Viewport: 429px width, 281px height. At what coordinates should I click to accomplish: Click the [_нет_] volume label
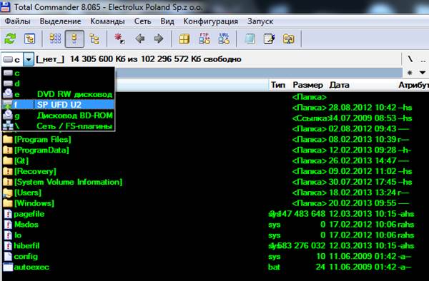click(50, 59)
